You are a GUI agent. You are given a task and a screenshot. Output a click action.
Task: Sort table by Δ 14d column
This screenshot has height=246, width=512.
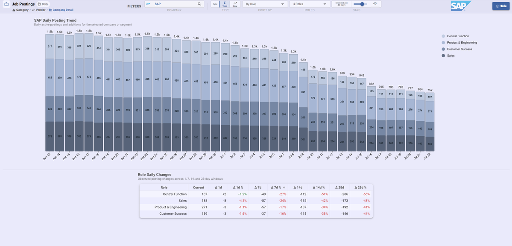pos(298,187)
